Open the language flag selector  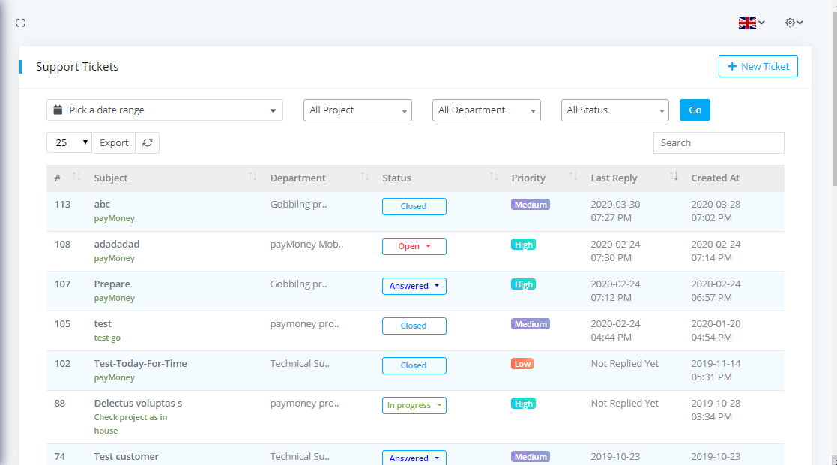coord(751,23)
